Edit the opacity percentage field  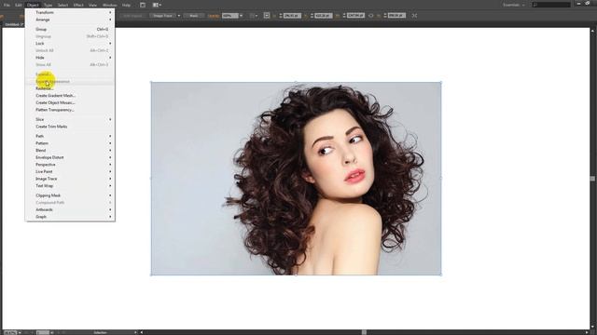click(x=230, y=16)
